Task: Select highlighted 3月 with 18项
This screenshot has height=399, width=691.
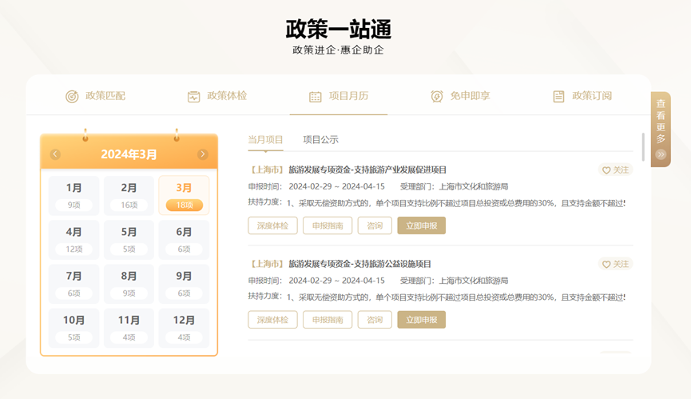Action: tap(185, 195)
